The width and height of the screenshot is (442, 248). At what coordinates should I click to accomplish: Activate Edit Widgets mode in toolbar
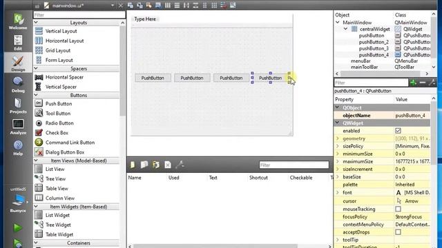pyautogui.click(x=131, y=5)
